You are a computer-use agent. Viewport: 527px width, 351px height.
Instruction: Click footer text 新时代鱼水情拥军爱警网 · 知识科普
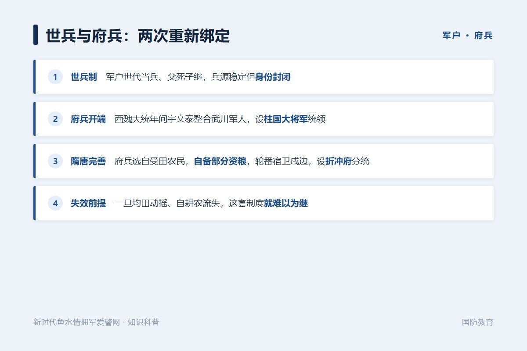pos(96,322)
